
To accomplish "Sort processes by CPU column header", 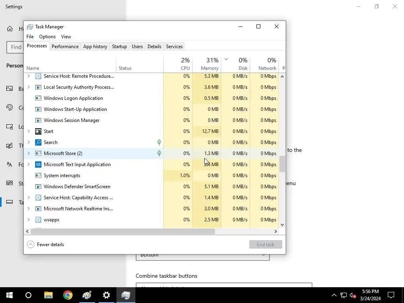I will click(x=178, y=64).
